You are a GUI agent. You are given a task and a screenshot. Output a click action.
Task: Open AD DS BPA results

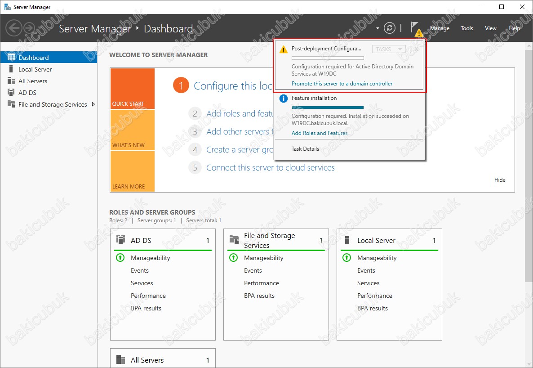click(146, 308)
